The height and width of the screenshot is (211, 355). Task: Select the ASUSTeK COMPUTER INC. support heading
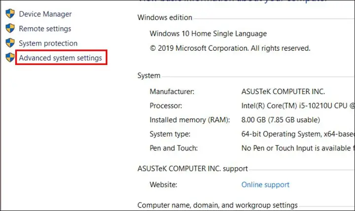click(x=193, y=169)
